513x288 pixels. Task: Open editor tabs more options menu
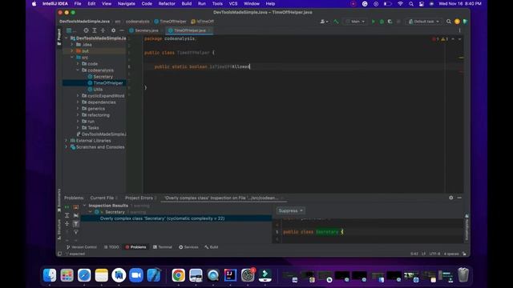click(x=459, y=30)
